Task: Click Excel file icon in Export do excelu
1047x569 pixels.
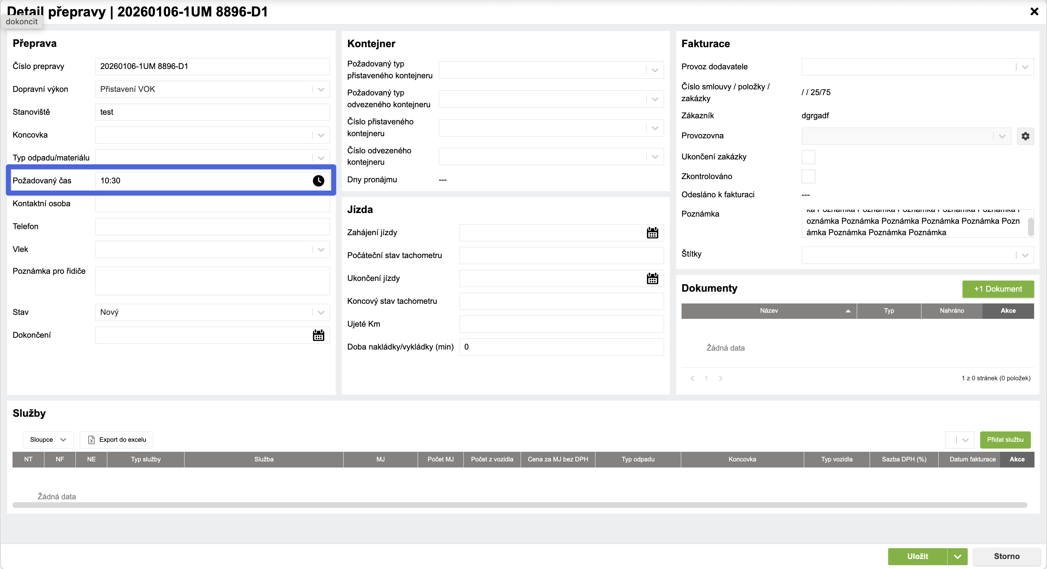Action: coord(92,440)
